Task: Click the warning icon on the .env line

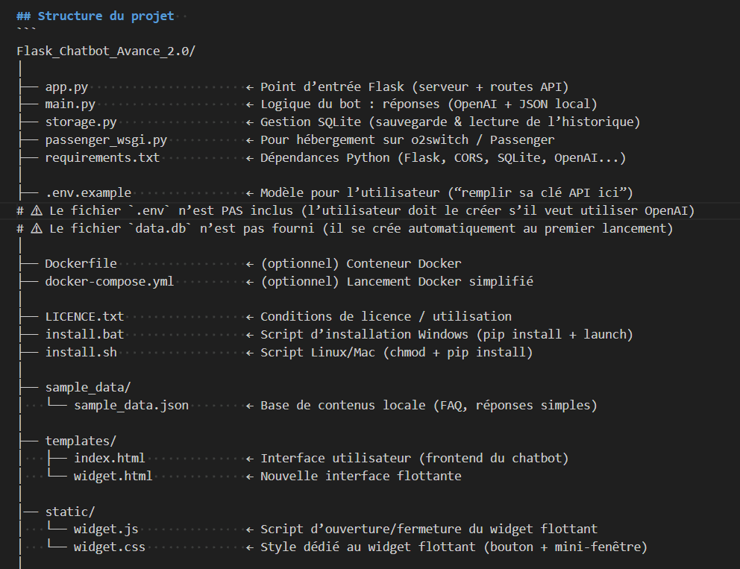Action: tap(37, 211)
